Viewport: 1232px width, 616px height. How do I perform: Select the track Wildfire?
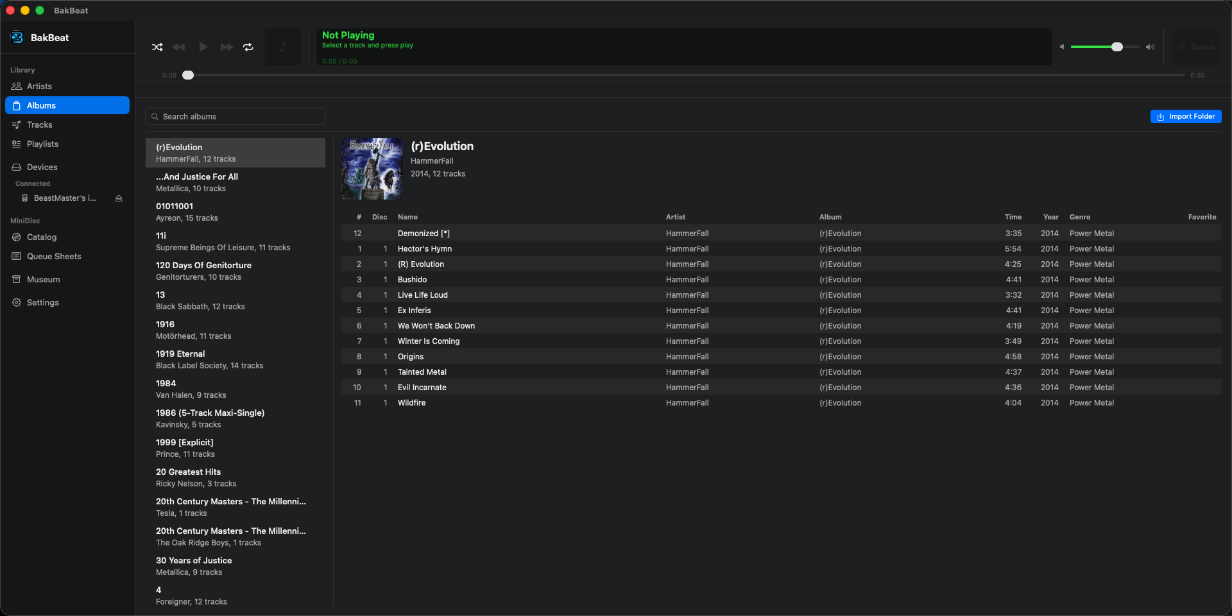(x=782, y=403)
